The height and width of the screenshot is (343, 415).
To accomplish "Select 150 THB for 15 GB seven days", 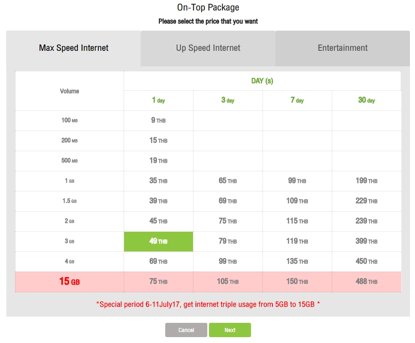I will [x=297, y=282].
